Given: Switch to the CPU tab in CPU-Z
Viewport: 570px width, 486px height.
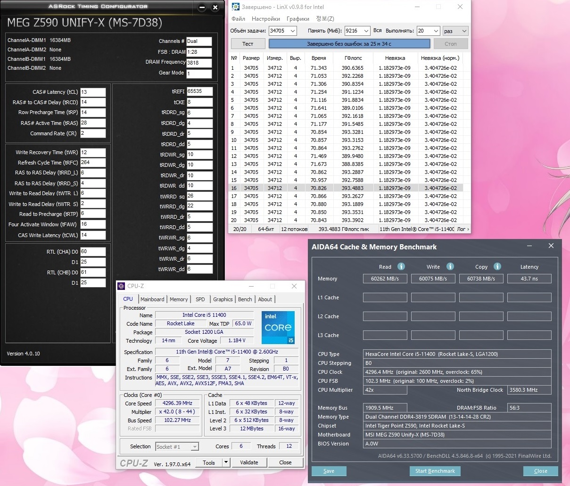Looking at the screenshot, I should click(x=128, y=299).
